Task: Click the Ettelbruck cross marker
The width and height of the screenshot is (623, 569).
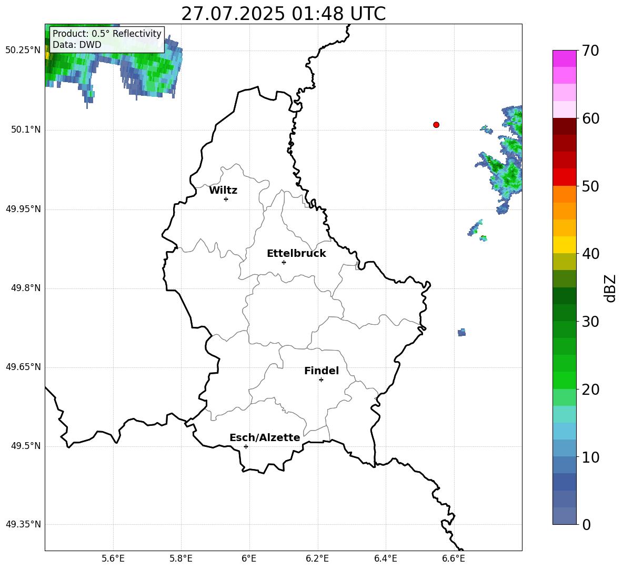Action: tap(284, 262)
